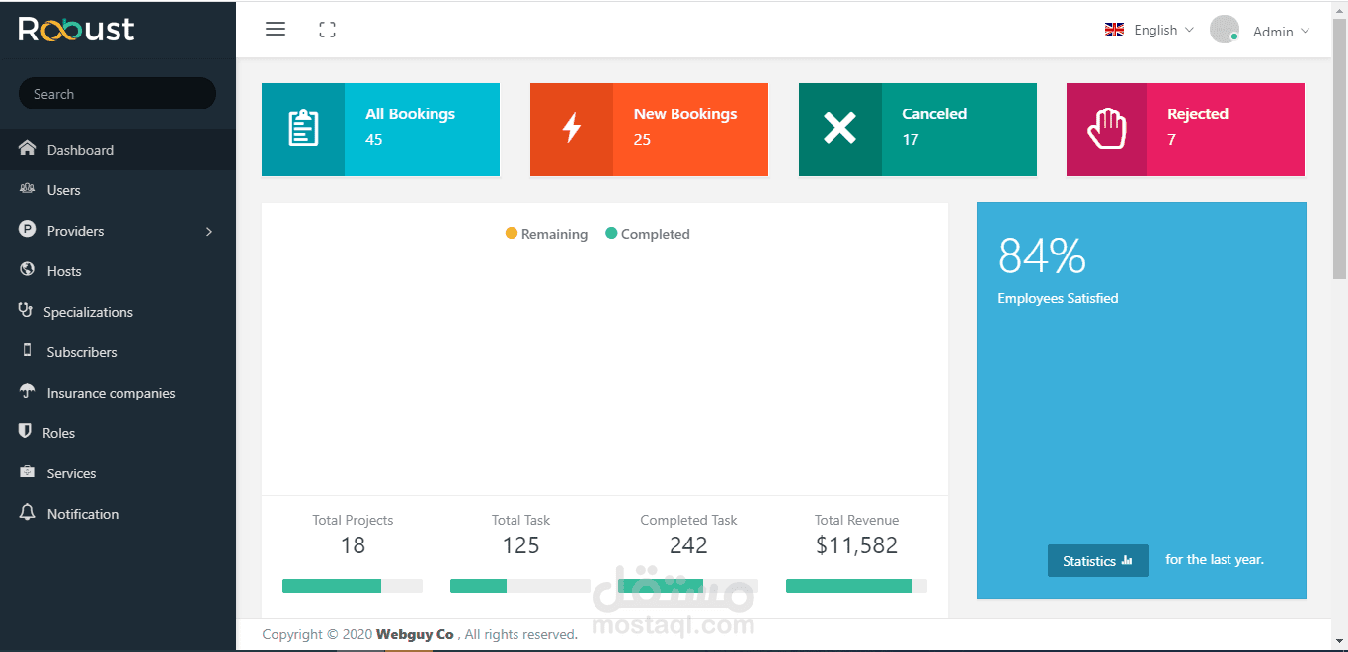Click the Total Projects 18 value
Viewport: 1348px width, 652px height.
(353, 545)
